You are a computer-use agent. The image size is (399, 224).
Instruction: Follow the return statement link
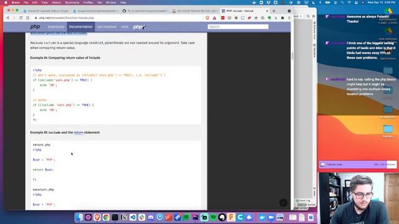79,133
